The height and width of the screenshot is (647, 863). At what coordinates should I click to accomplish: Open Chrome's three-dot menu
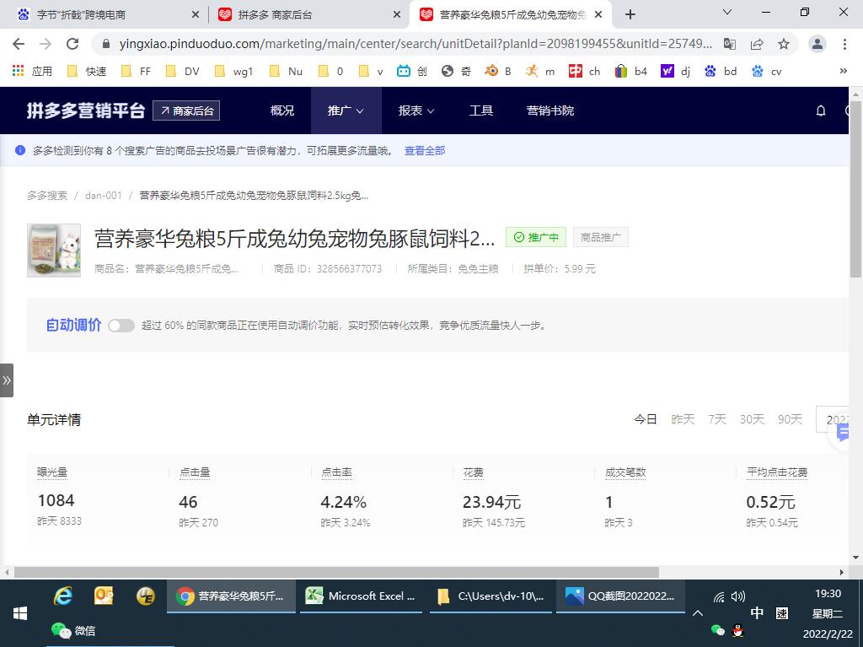844,44
